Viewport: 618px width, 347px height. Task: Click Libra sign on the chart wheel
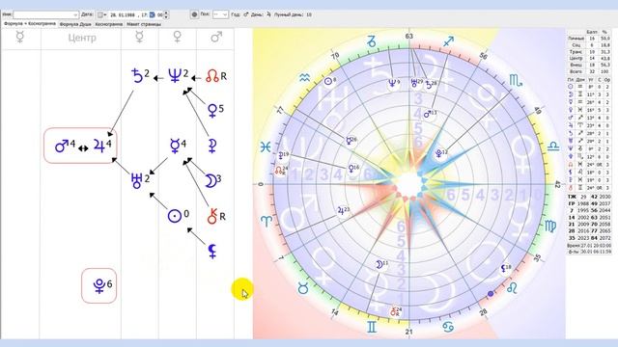tap(553, 147)
